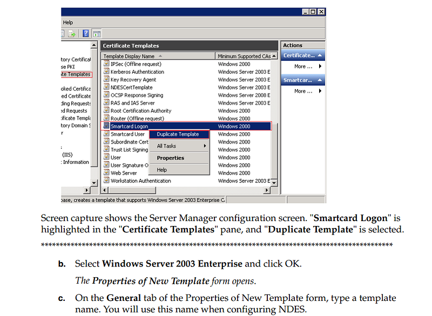Click the Router (Offline request) template icon
Screen dimensions: 432x316
pos(106,118)
